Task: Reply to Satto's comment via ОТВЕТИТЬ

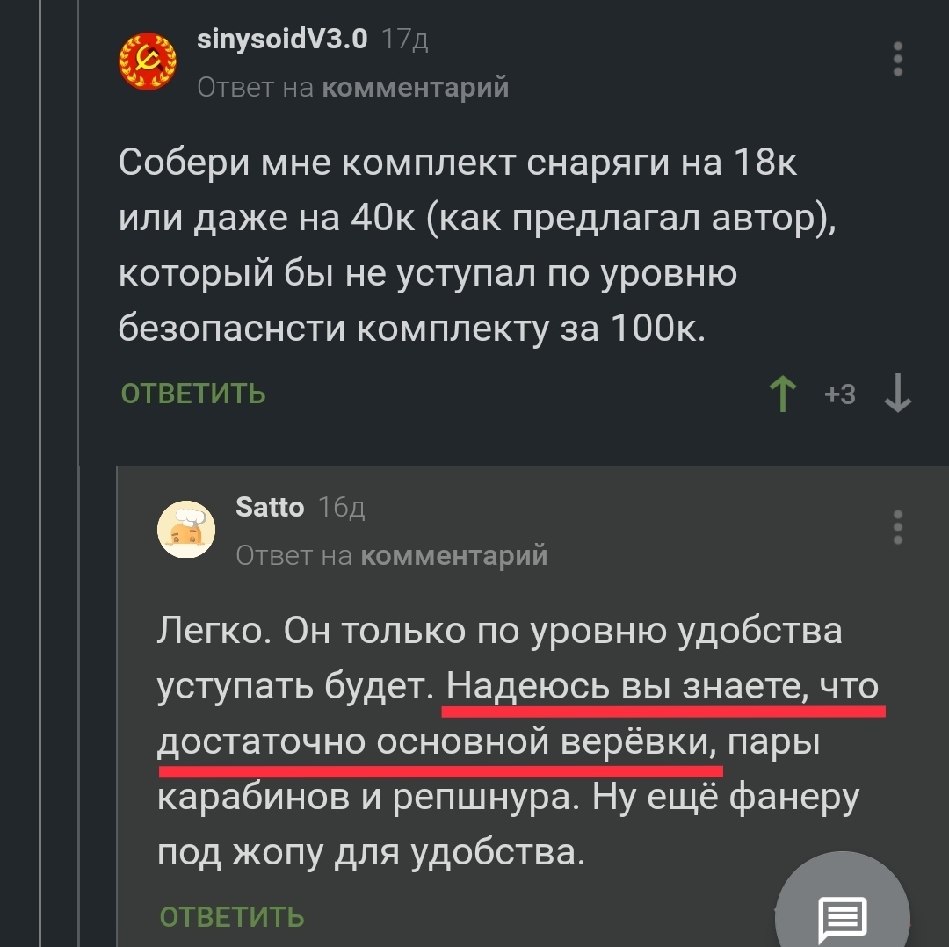Action: (232, 917)
